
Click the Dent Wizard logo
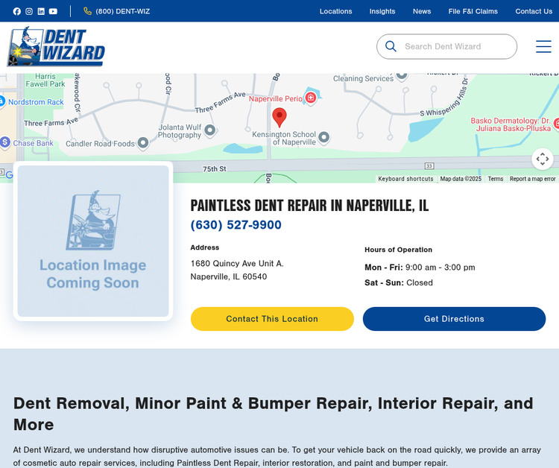tap(57, 47)
